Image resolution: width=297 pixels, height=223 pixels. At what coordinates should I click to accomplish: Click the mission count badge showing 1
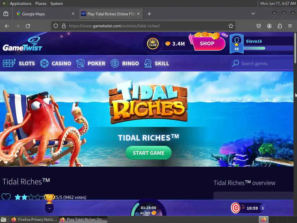point(263,208)
